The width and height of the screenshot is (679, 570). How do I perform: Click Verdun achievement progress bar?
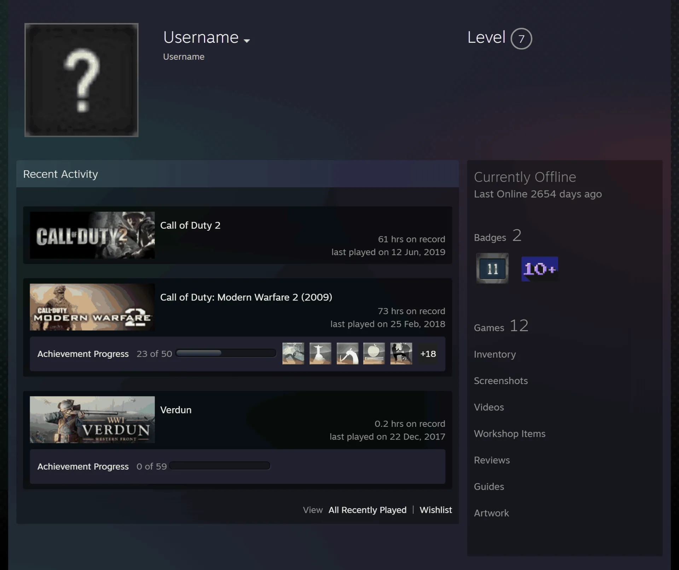tap(220, 466)
